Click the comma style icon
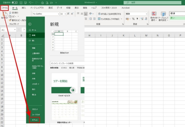 point(137,19)
